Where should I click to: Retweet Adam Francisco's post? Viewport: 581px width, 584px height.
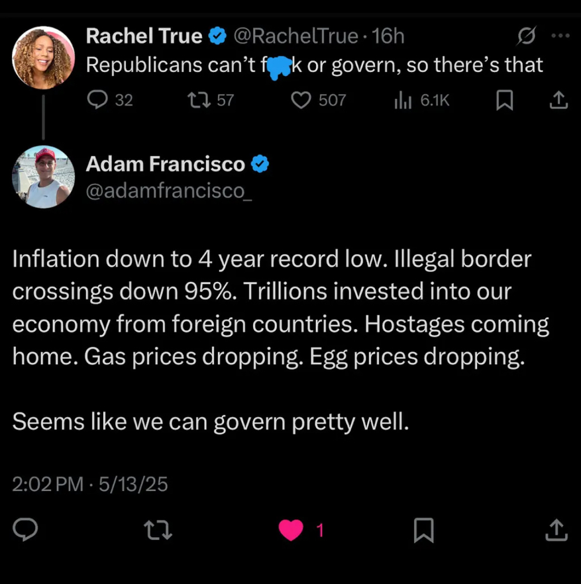pyautogui.click(x=159, y=530)
